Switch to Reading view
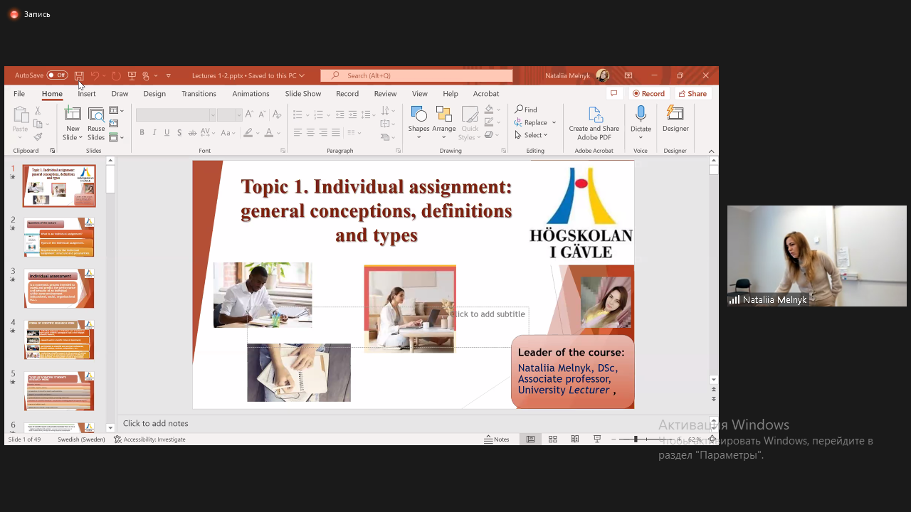This screenshot has width=911, height=512. pyautogui.click(x=575, y=439)
